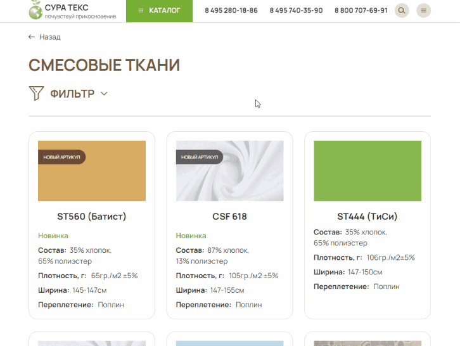Click Новый артикул badge on ST560

(x=61, y=157)
